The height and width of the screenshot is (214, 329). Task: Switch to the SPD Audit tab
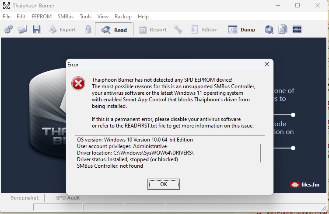68,198
